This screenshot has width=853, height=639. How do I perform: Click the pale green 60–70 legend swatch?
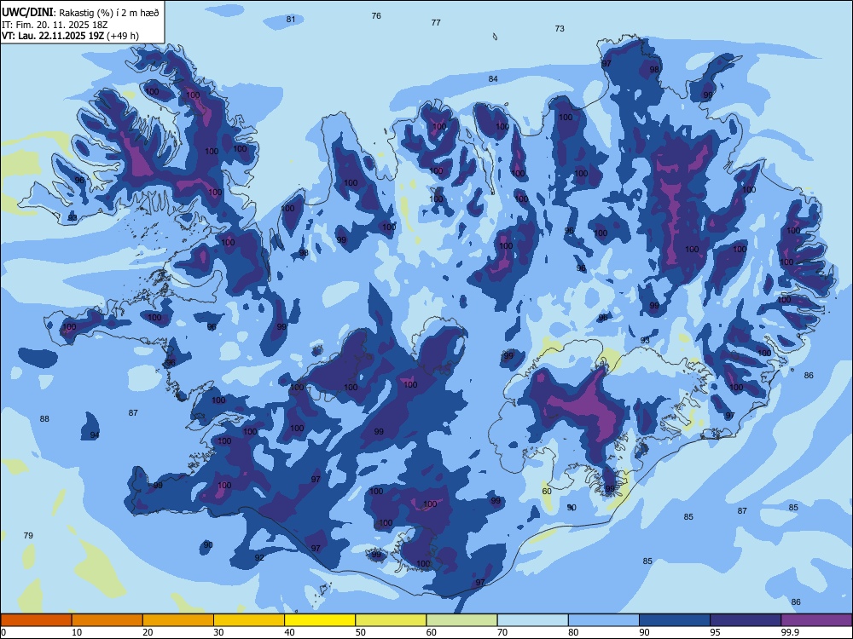[x=461, y=620]
